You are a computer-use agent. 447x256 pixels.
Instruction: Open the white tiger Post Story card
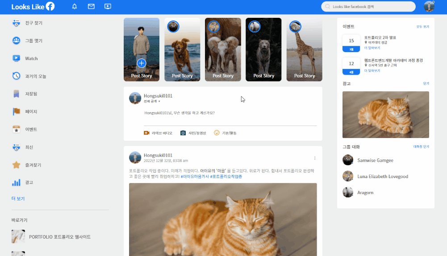coord(264,49)
